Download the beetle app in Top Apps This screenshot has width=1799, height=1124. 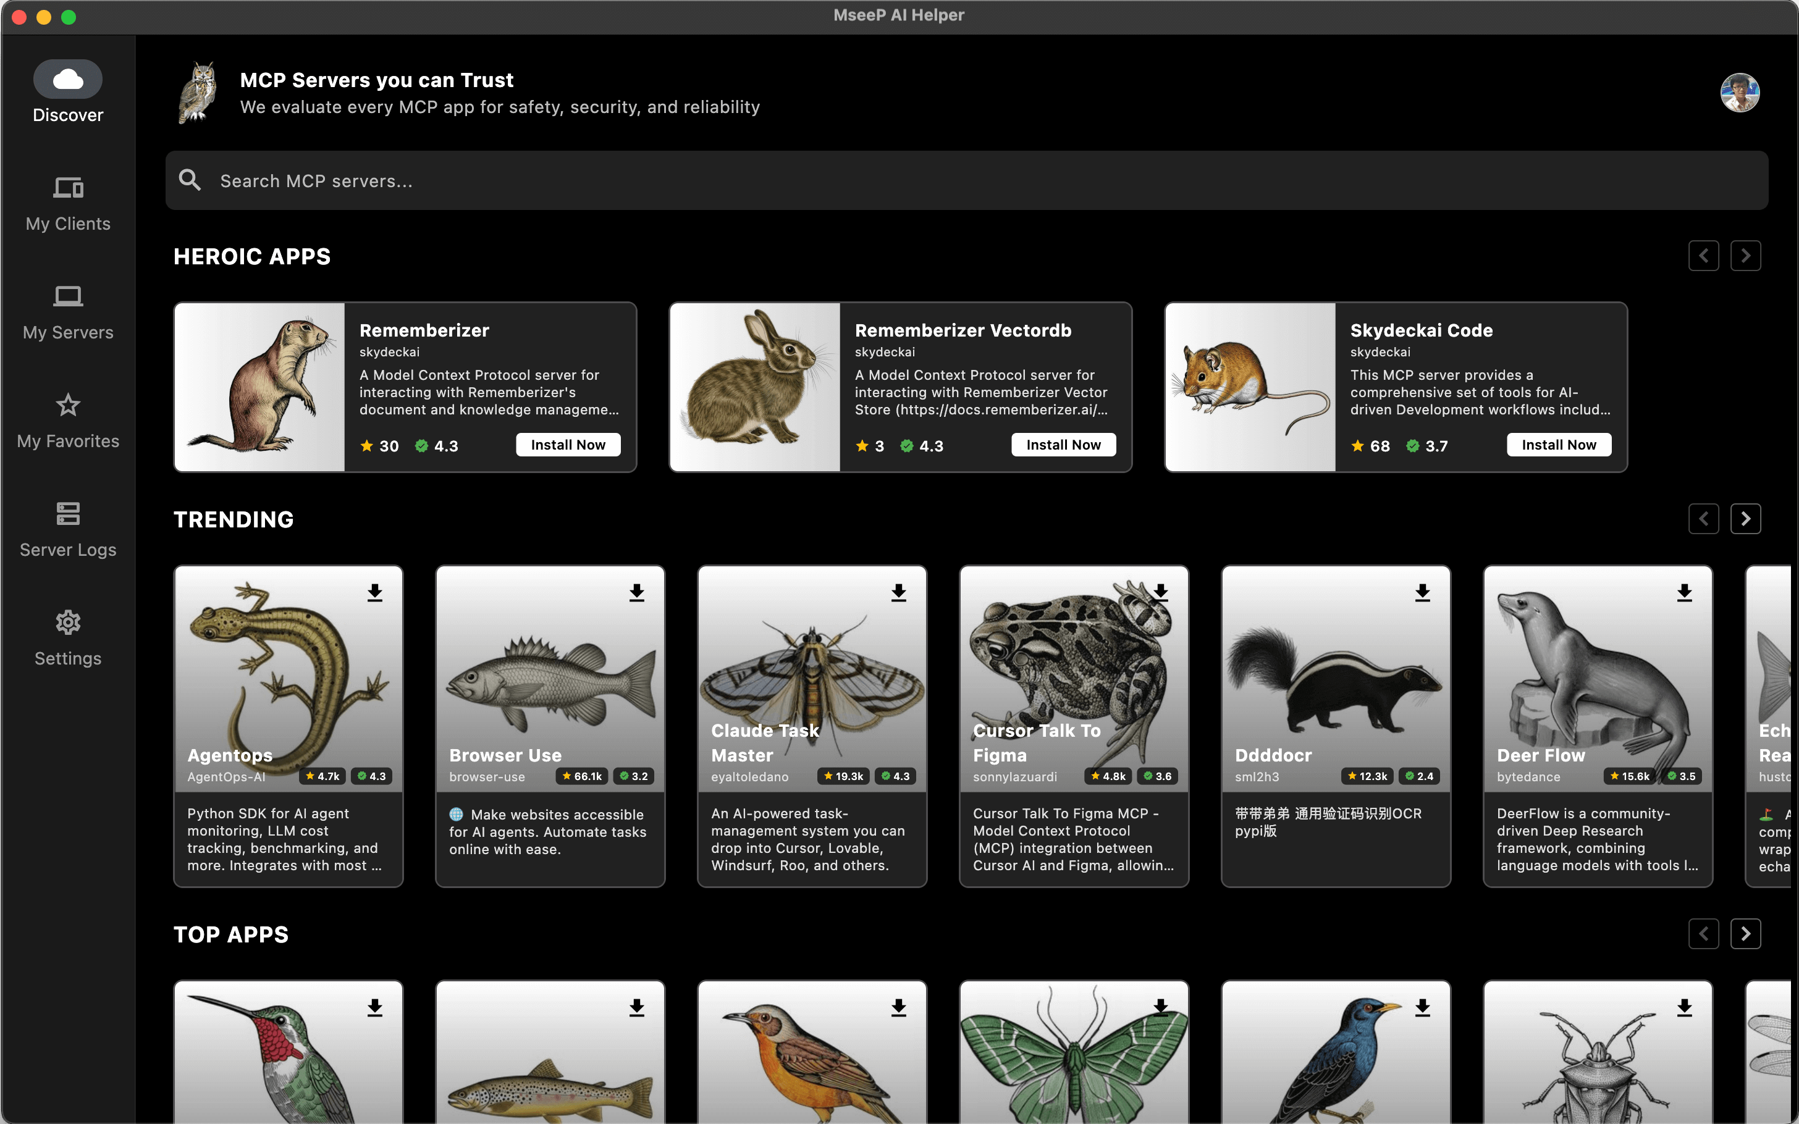(x=1685, y=1007)
